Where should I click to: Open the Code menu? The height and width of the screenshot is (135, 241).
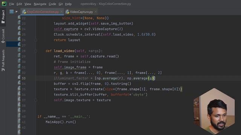[52, 4]
